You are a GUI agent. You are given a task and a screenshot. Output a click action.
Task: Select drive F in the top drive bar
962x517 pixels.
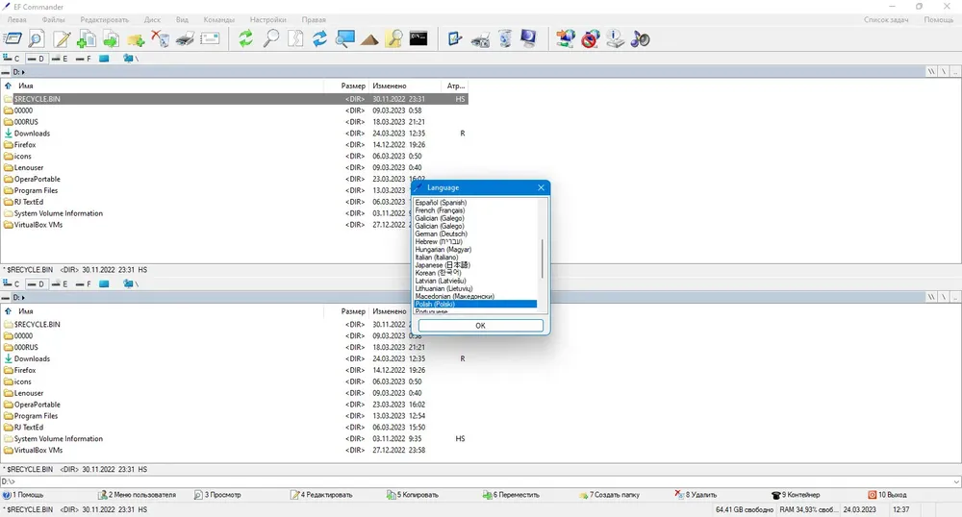(84, 59)
